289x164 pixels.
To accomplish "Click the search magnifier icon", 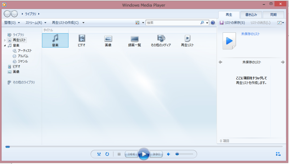I will coord(202,23).
